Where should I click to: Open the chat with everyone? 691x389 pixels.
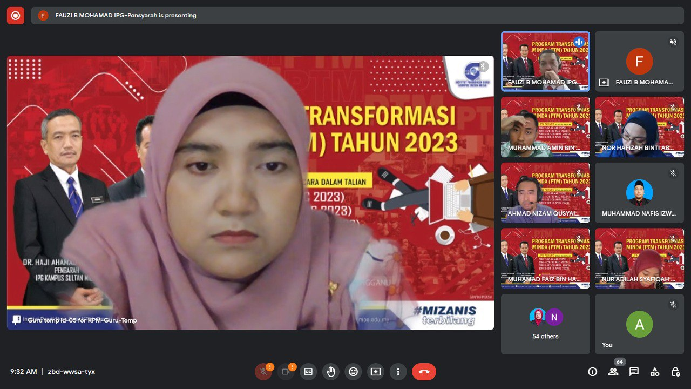coord(634,372)
